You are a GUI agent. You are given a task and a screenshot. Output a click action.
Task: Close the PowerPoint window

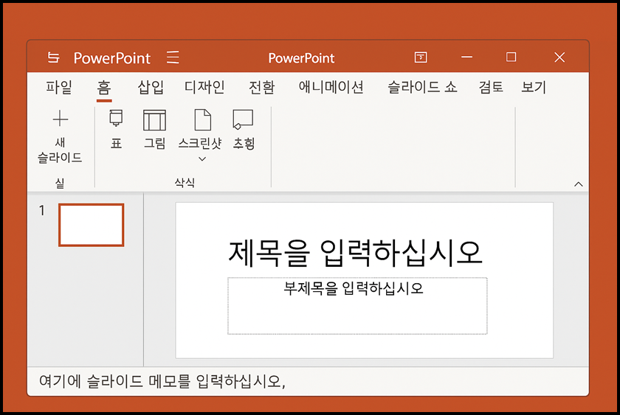click(559, 57)
